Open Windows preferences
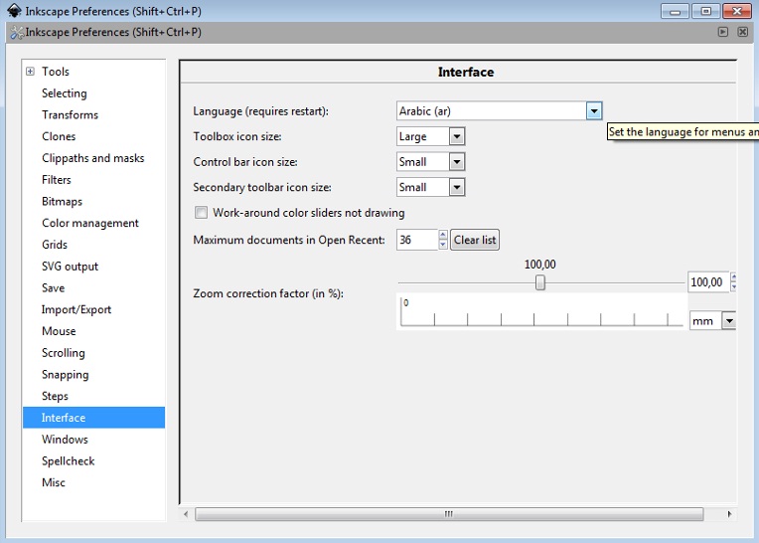This screenshot has width=759, height=543. point(65,440)
